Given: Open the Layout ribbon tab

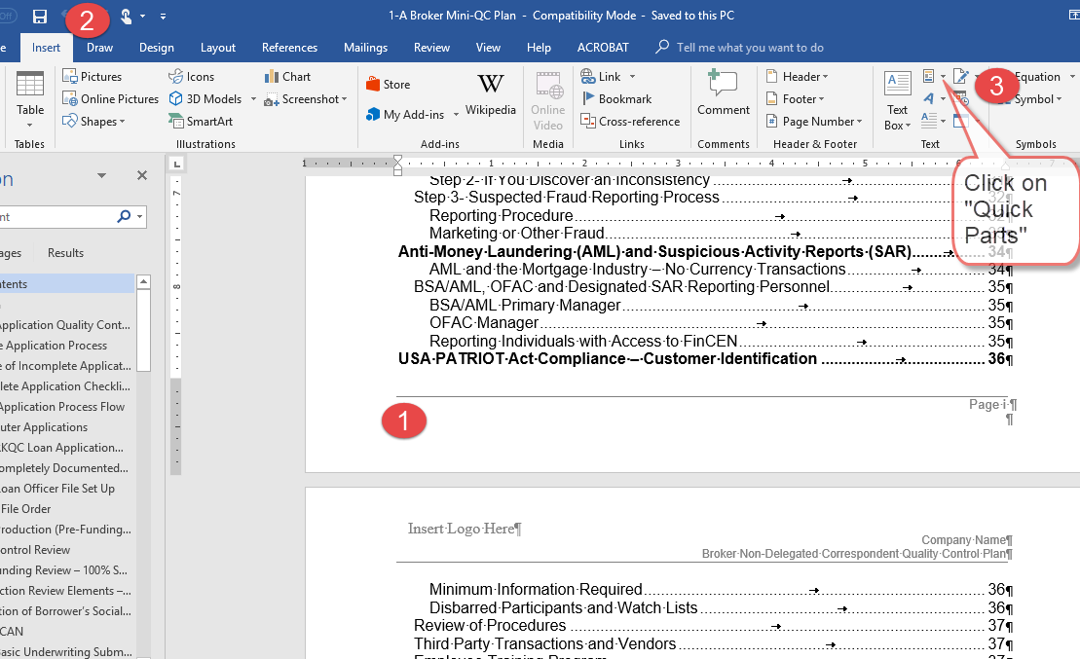Looking at the screenshot, I should point(218,48).
